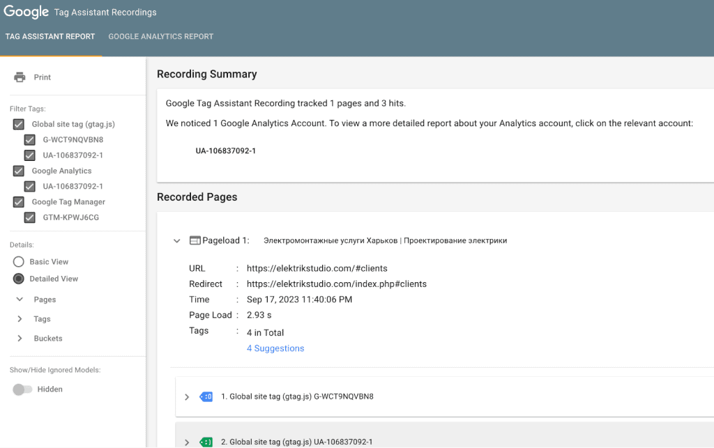This screenshot has height=448, width=714.
Task: Expand the Global site tag G-WCT9NQVBN8 entry
Action: point(186,396)
